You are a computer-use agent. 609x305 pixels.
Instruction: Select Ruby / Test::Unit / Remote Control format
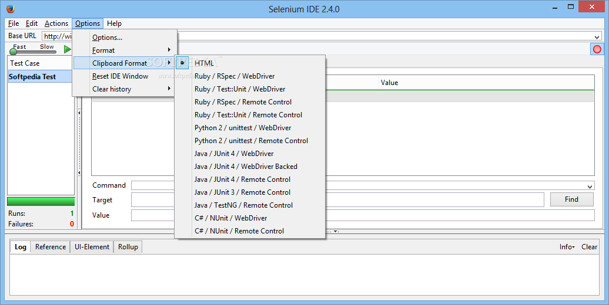coord(250,115)
